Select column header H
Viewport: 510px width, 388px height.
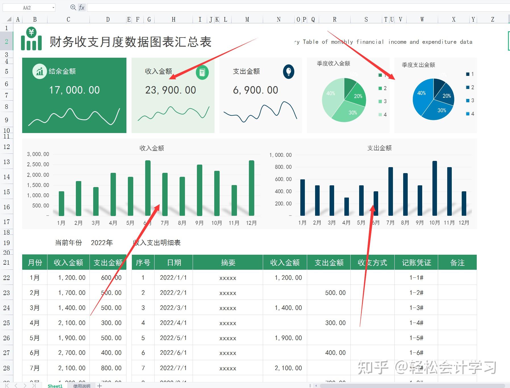[x=174, y=19]
